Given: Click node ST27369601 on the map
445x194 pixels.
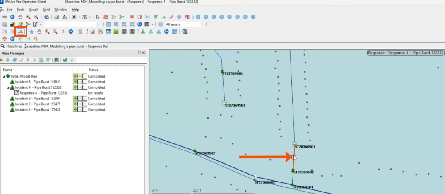Looking at the screenshot, I should coord(222,71).
